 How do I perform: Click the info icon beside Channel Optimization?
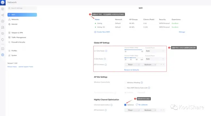pos(112,105)
